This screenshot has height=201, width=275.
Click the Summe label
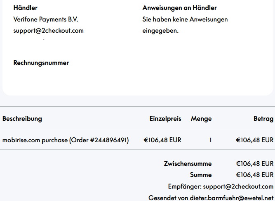coord(201,175)
